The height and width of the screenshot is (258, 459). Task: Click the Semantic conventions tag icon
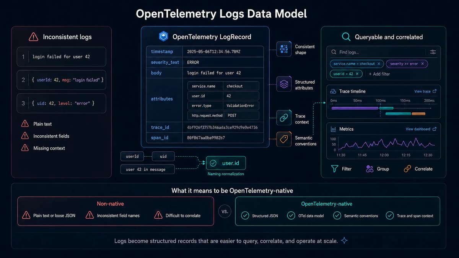click(284, 140)
